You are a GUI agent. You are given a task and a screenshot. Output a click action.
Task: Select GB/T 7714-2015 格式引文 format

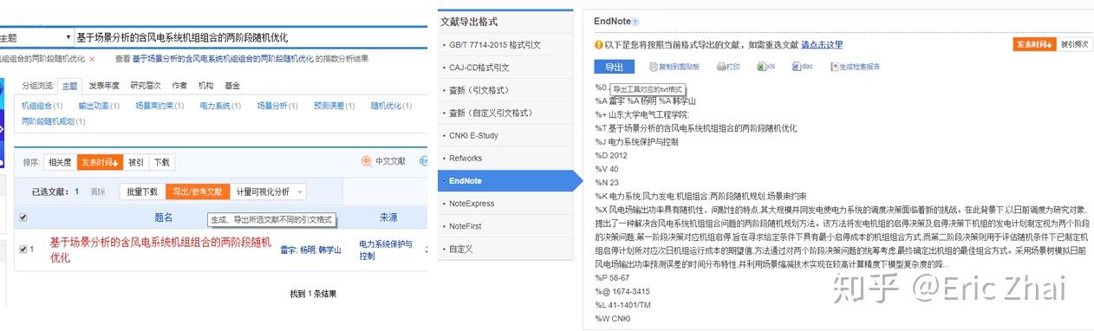click(494, 44)
